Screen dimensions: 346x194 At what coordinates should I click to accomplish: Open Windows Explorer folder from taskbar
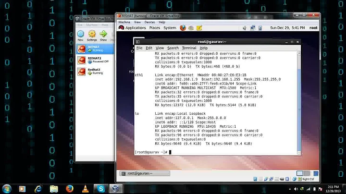54,189
